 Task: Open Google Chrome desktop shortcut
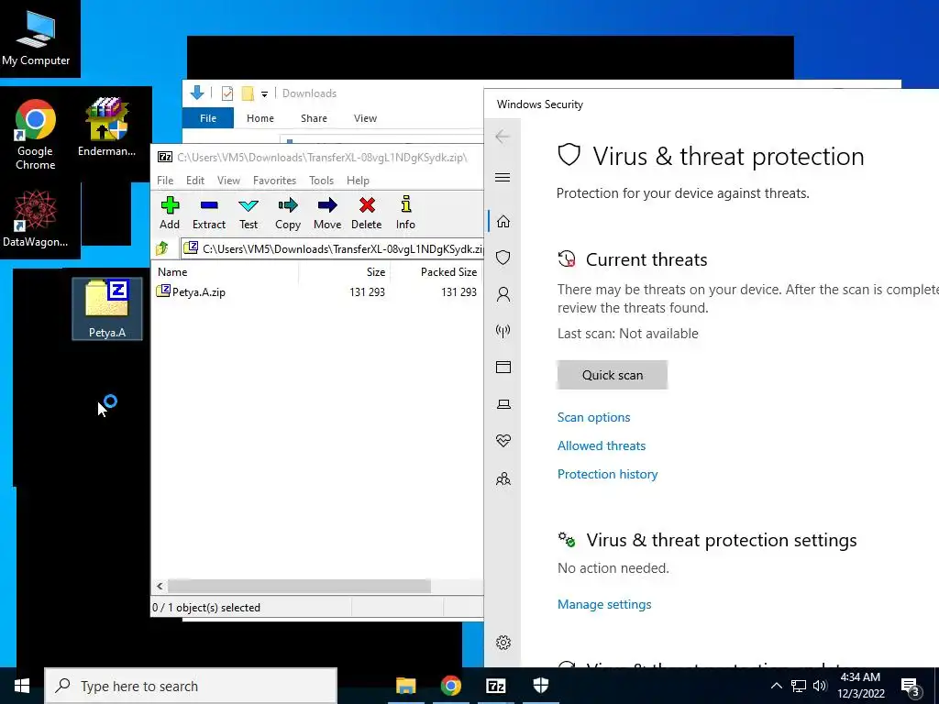[35, 135]
